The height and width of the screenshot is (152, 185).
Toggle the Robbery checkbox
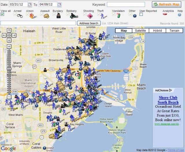click(68, 14)
